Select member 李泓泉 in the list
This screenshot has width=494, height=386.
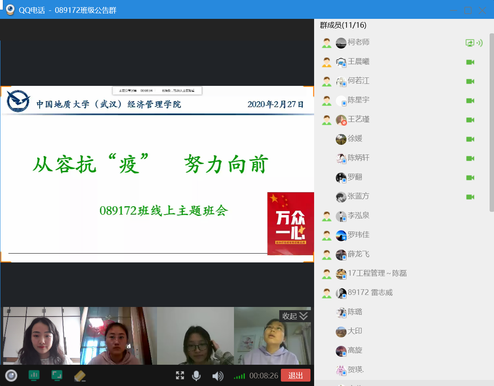coord(358,216)
